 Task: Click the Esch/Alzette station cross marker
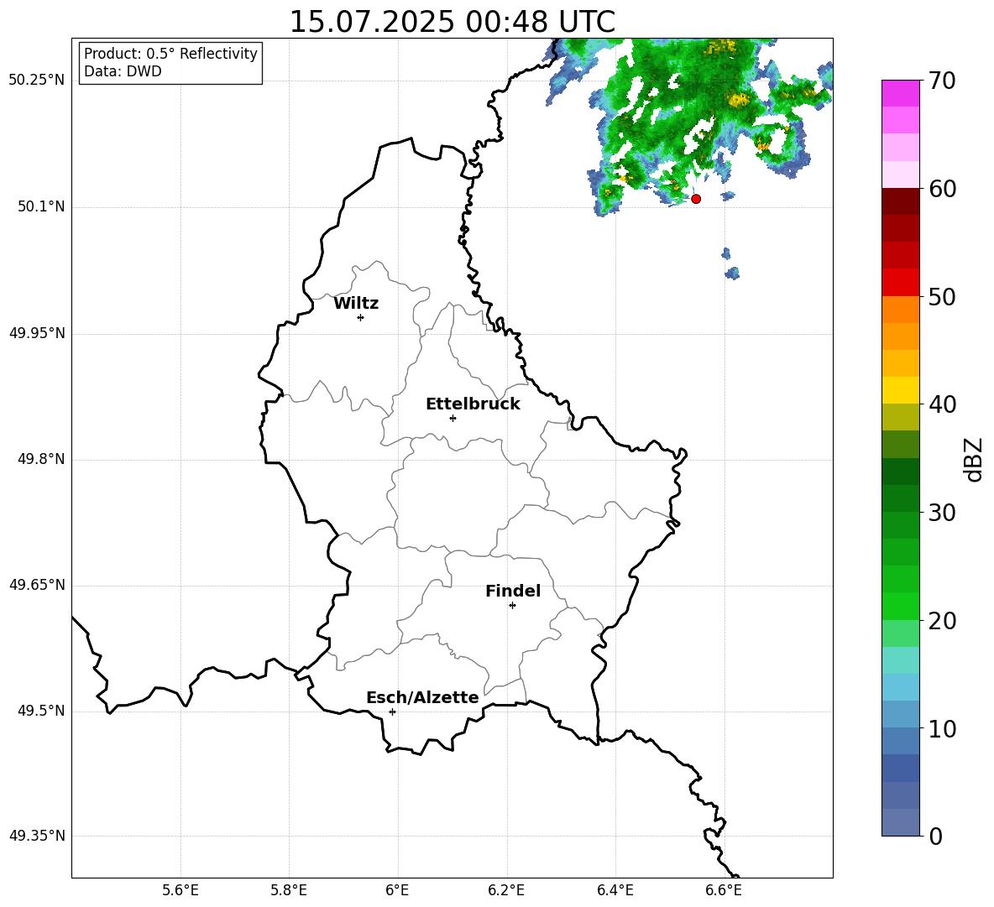[x=392, y=712]
